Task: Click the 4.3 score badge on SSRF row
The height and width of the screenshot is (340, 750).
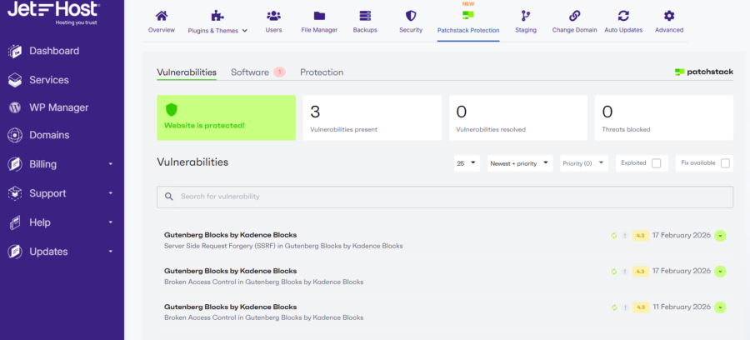Action: tap(641, 235)
